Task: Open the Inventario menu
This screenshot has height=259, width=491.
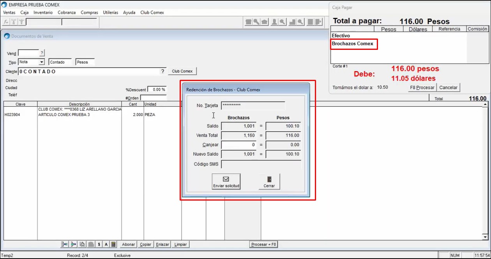Action: coord(43,12)
